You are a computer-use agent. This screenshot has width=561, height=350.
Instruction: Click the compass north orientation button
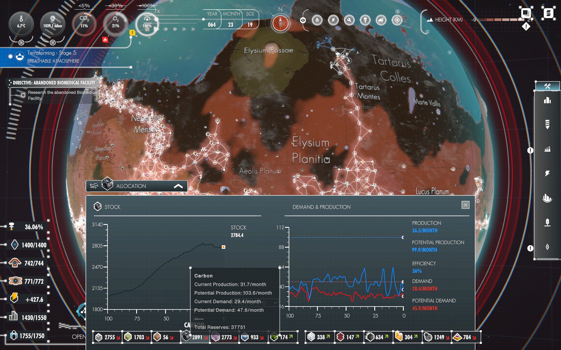(x=280, y=23)
